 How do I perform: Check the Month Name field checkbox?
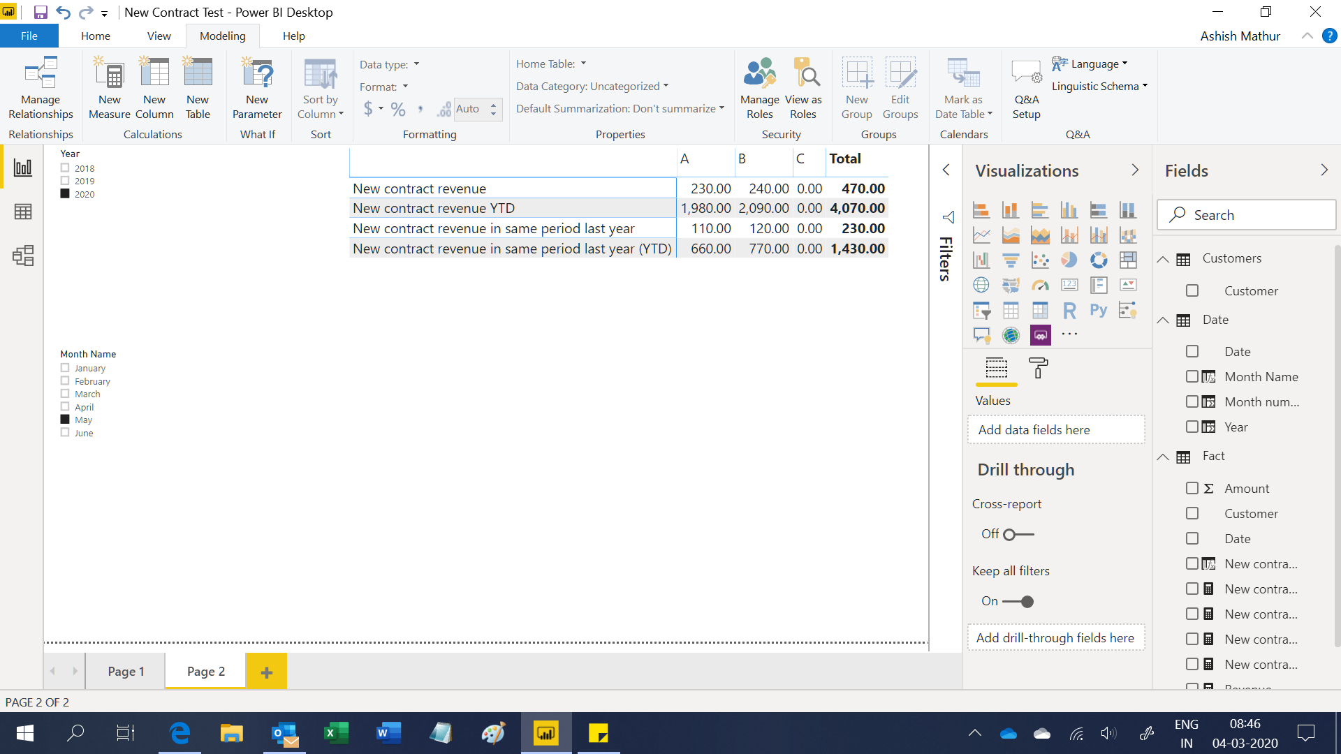[x=1192, y=376]
